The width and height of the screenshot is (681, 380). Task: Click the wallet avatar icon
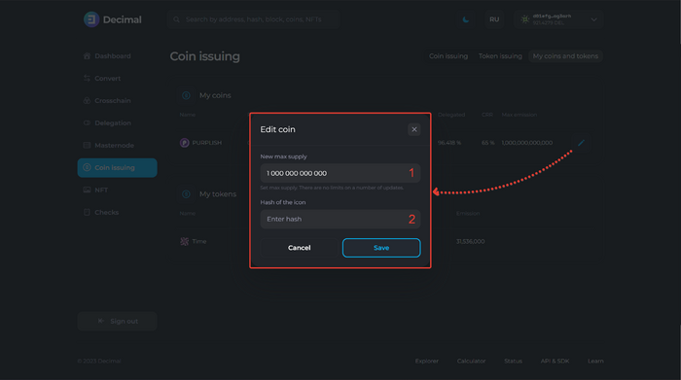[525, 19]
